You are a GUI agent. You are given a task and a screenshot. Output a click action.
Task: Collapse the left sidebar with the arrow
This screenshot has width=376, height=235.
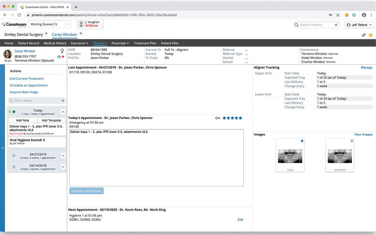2,148
